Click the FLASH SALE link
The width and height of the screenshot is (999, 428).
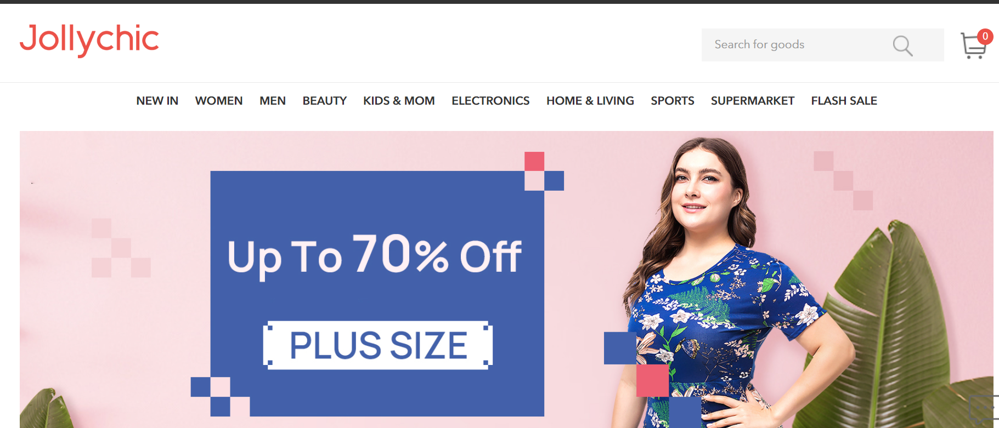(x=844, y=101)
